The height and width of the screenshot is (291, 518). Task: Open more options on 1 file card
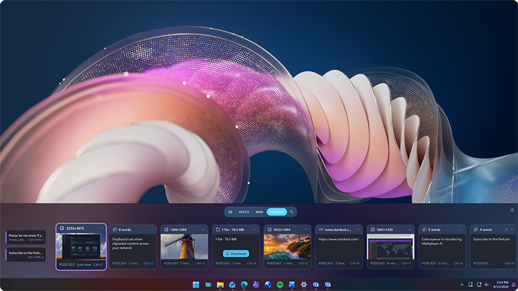pyautogui.click(x=254, y=230)
